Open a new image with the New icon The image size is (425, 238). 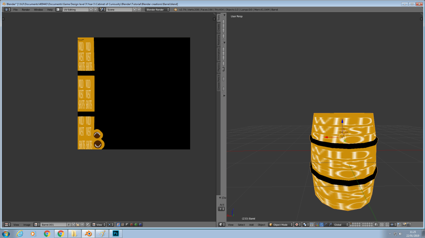click(x=74, y=225)
